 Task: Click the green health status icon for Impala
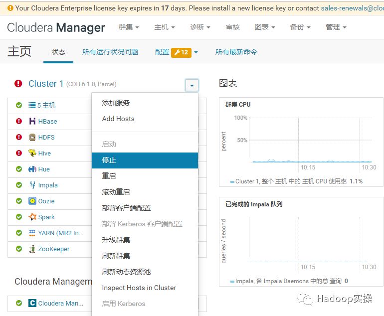pyautogui.click(x=19, y=185)
